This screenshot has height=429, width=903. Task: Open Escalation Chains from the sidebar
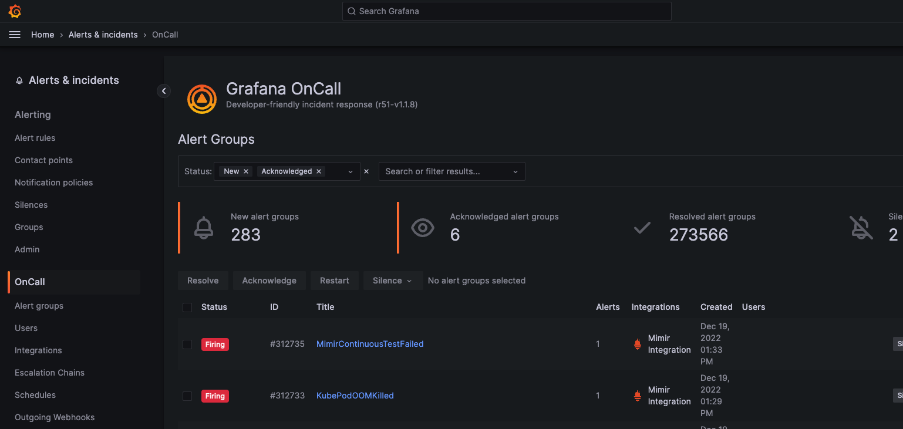coord(49,373)
